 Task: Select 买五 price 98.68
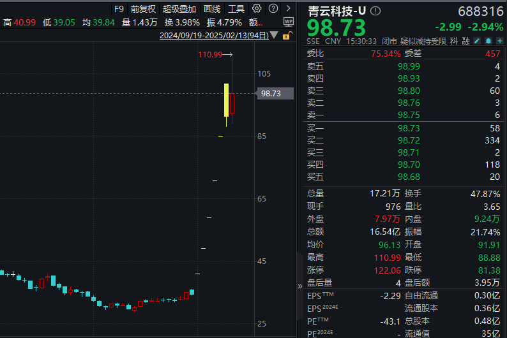click(x=409, y=177)
